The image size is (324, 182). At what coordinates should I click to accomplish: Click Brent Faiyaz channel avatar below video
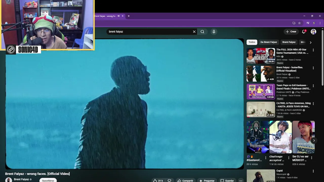coord(9,180)
